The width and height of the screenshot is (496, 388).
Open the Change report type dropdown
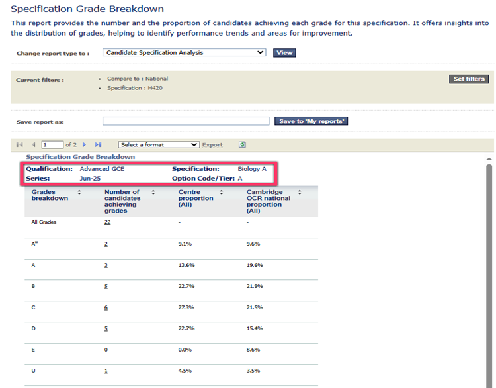(184, 53)
